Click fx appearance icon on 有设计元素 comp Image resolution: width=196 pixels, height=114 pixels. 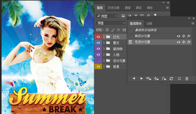click(x=189, y=36)
